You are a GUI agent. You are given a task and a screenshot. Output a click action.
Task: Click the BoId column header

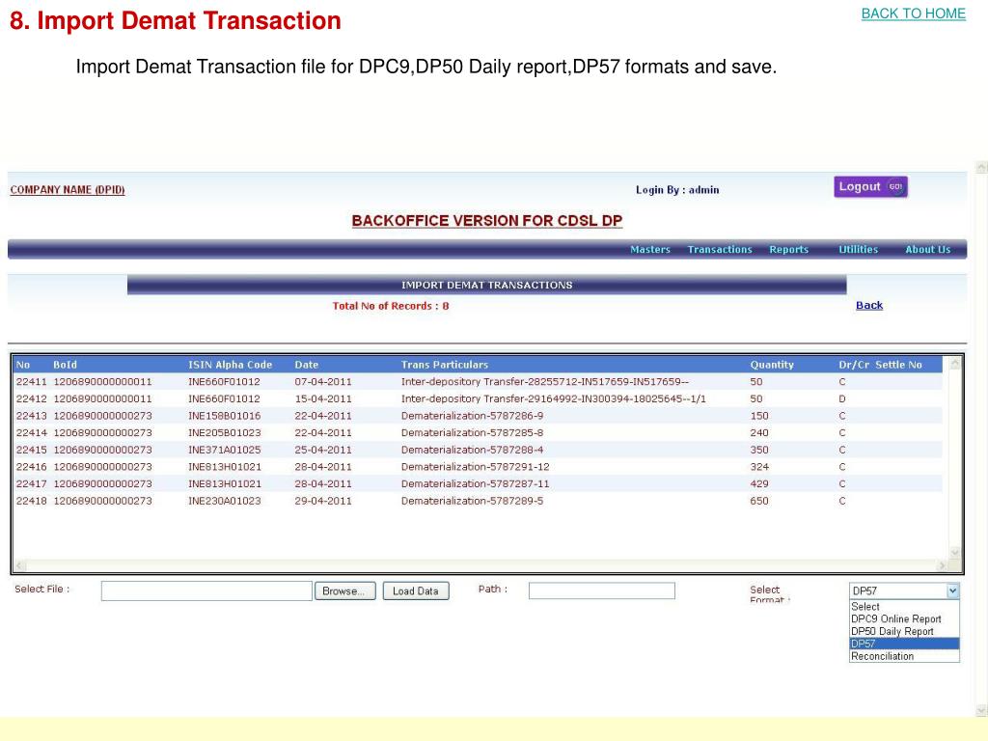point(65,365)
